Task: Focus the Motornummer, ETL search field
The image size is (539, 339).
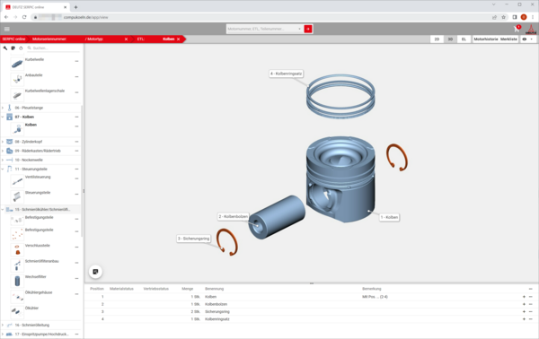Action: point(261,30)
